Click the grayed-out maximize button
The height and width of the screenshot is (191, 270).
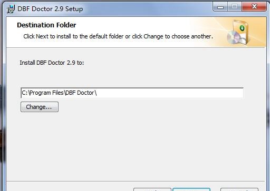click(x=235, y=7)
